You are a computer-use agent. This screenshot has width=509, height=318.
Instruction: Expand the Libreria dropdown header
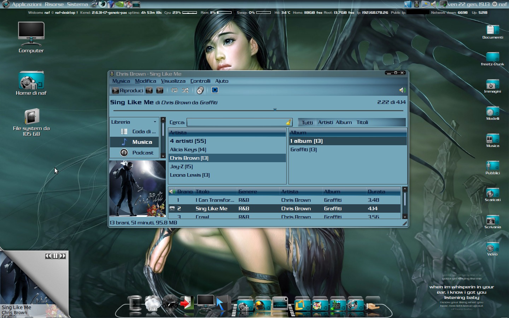[134, 122]
